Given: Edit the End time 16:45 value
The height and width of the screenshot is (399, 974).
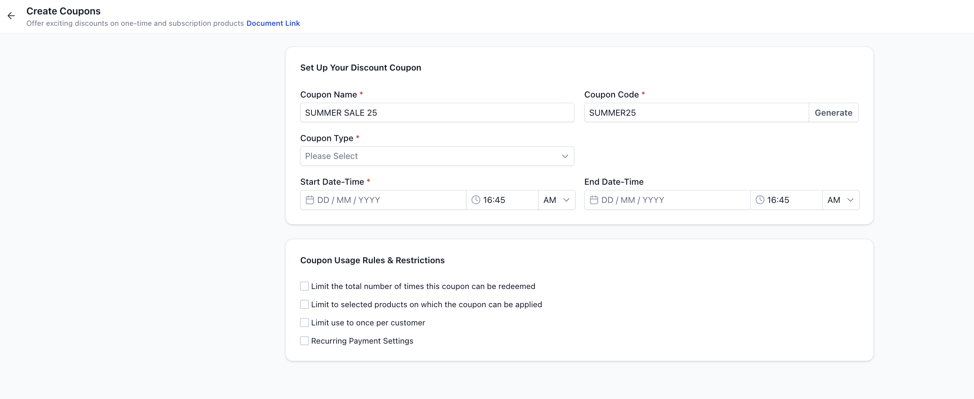Looking at the screenshot, I should tap(786, 200).
